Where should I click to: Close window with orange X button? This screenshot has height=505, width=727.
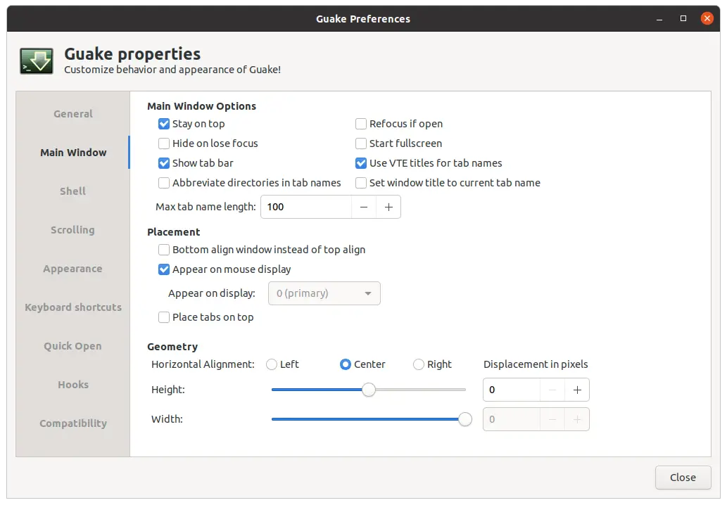point(707,18)
